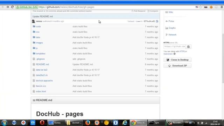Screen dimensions: 224x126
Task: Open Firefox from the taskbar
Action: [87, 123]
